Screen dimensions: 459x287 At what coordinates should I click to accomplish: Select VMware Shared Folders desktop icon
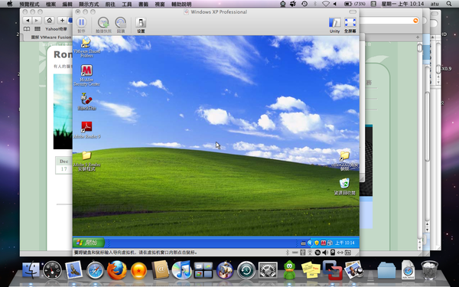[86, 47]
